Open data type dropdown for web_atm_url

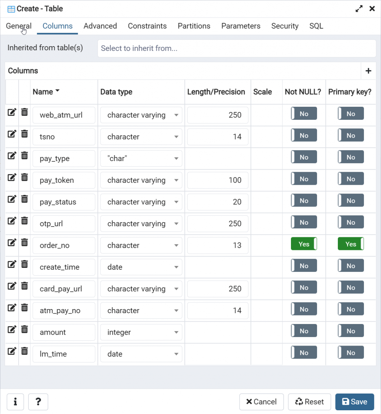point(141,115)
